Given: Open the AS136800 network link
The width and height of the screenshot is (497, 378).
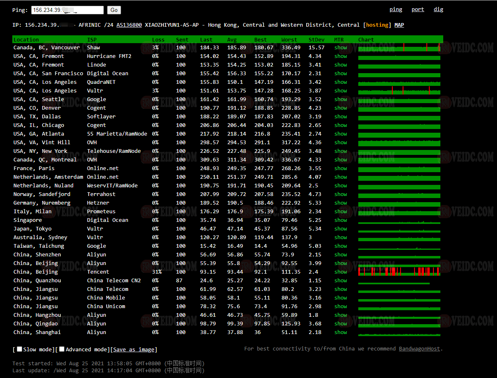Looking at the screenshot, I should click(129, 25).
